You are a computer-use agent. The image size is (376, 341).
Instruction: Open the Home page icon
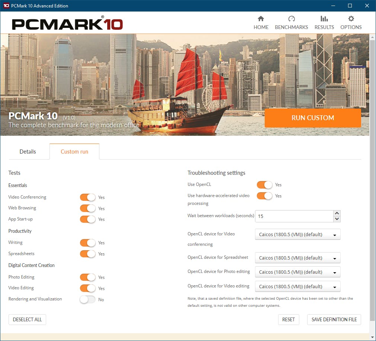coord(261,19)
